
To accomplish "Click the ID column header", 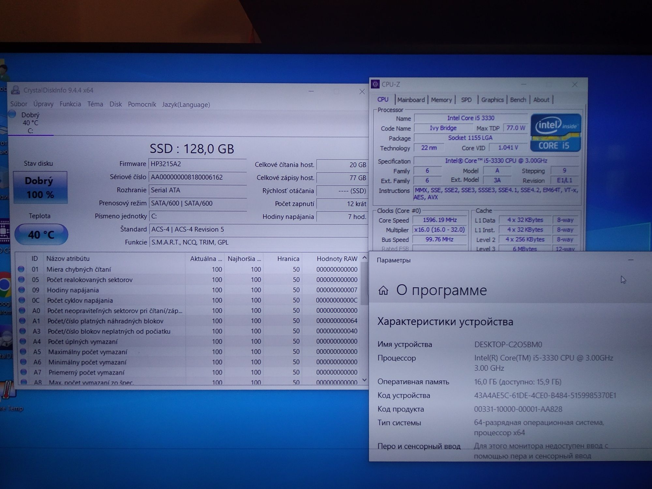I will coord(35,259).
